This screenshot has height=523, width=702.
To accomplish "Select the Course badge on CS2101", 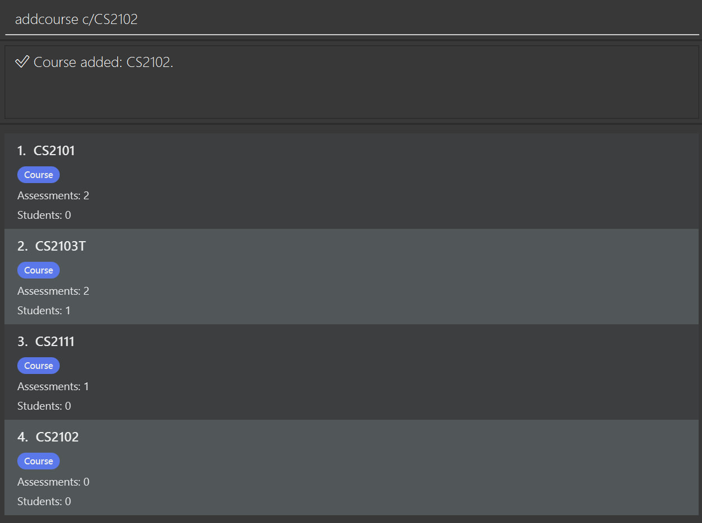I will tap(38, 174).
